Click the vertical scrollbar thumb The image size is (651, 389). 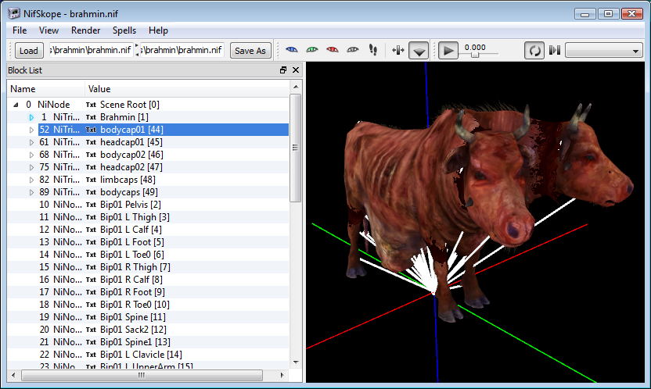(295, 148)
